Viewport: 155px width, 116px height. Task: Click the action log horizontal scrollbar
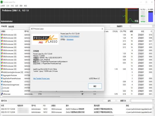(58, 115)
